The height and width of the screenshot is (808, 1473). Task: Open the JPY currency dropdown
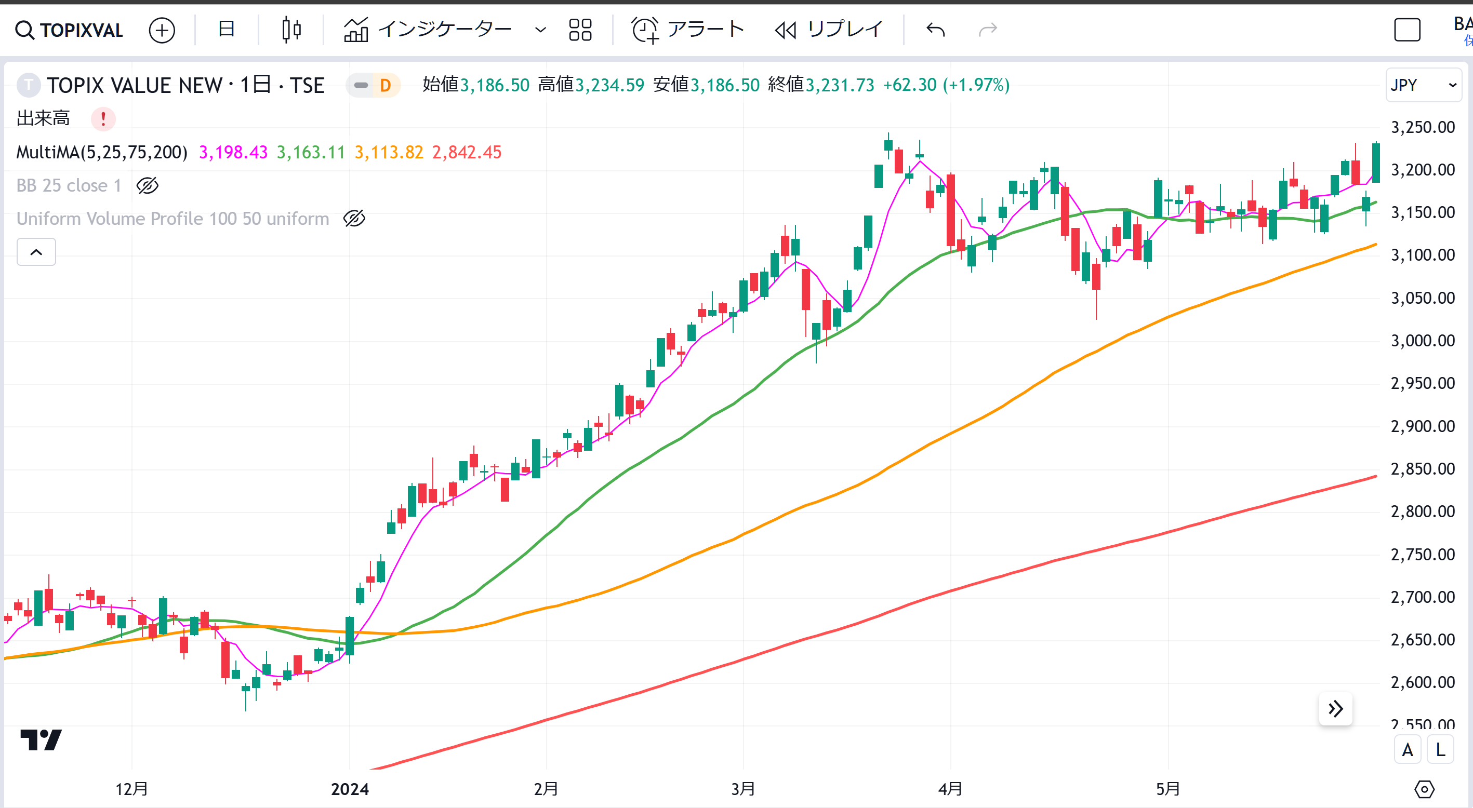pos(1423,85)
